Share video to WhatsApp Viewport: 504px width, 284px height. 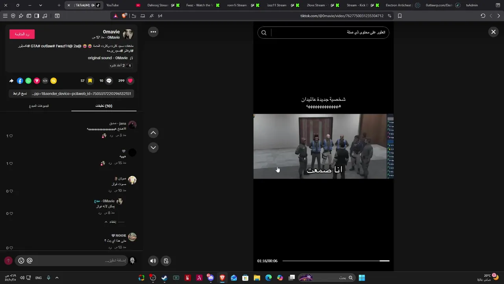click(28, 81)
